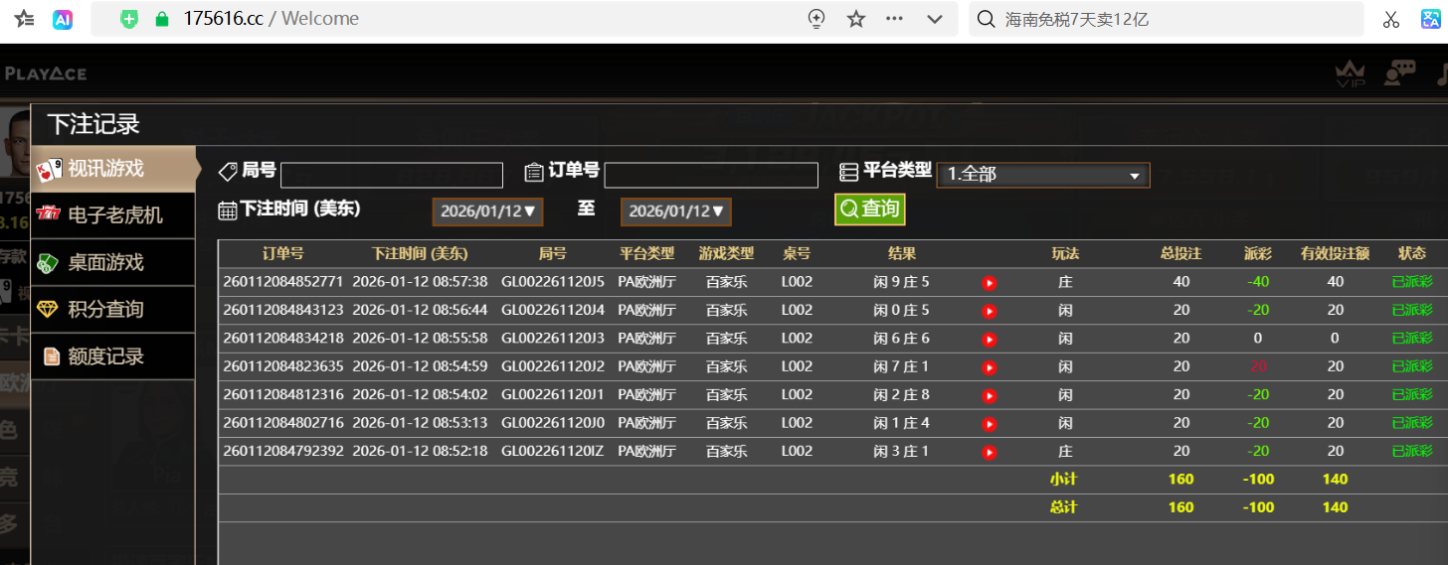
Task: Open the 额度记录 sidebar tab
Action: click(x=104, y=356)
